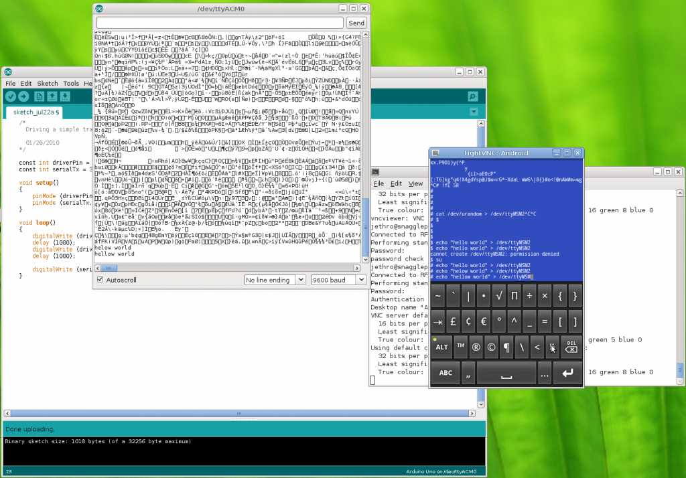Viewport: 686px width, 478px height.
Task: Click the Arduino Save sketch icon
Action: [x=65, y=96]
